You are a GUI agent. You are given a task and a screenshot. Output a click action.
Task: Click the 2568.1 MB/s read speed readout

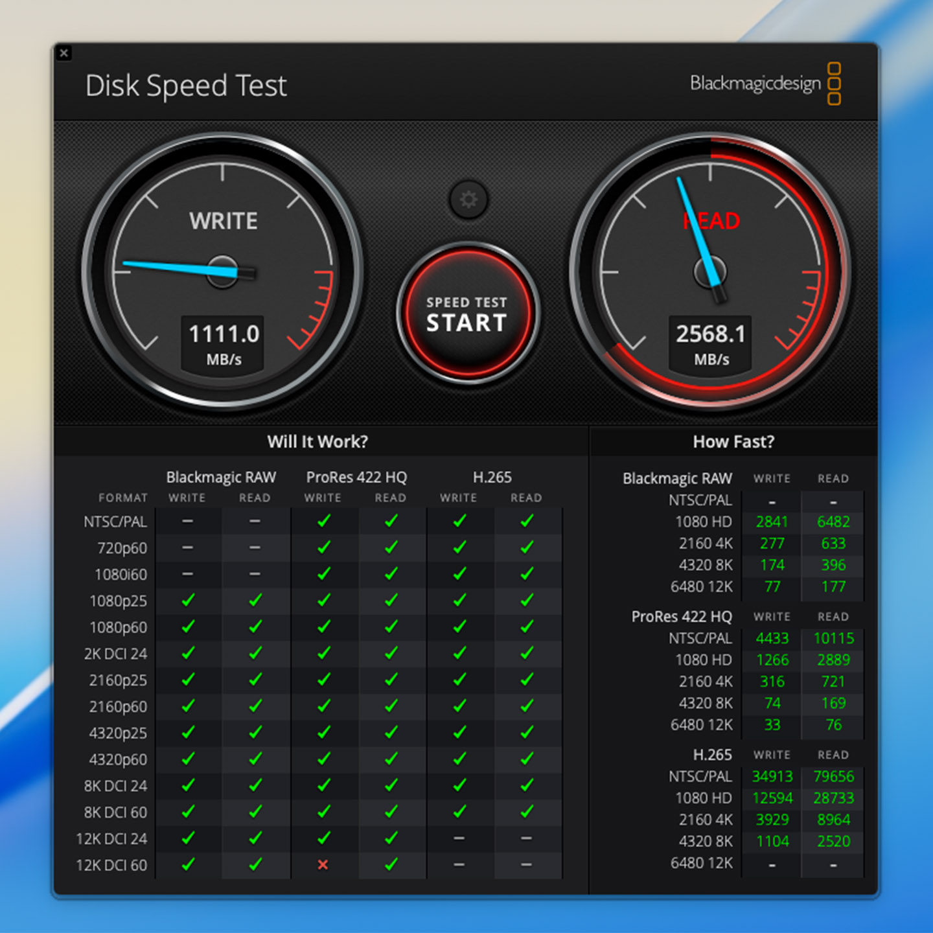pyautogui.click(x=711, y=343)
